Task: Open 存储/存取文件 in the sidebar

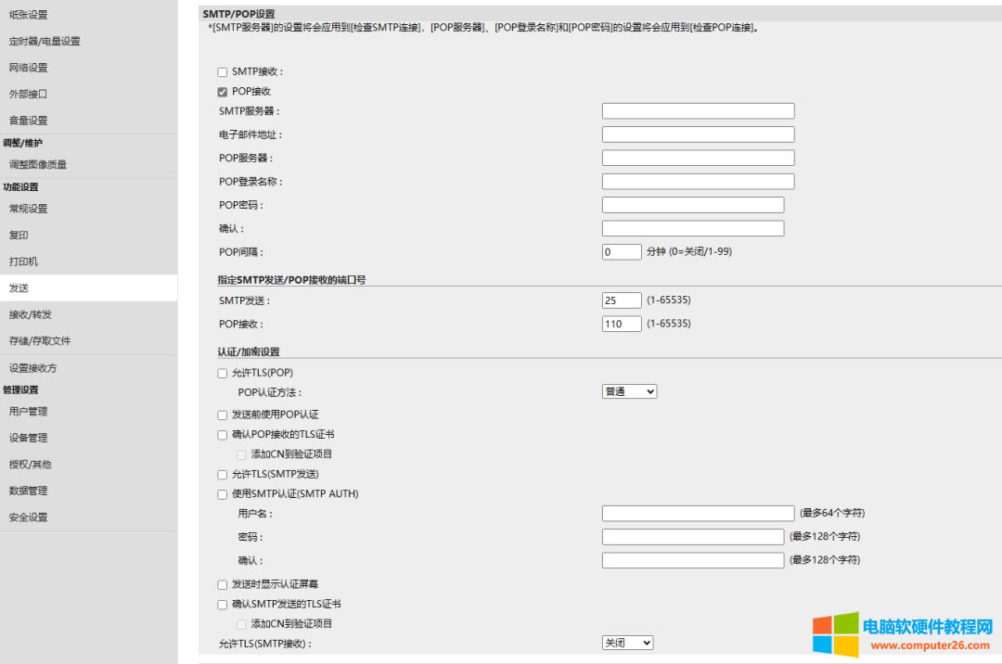Action: tap(40, 341)
